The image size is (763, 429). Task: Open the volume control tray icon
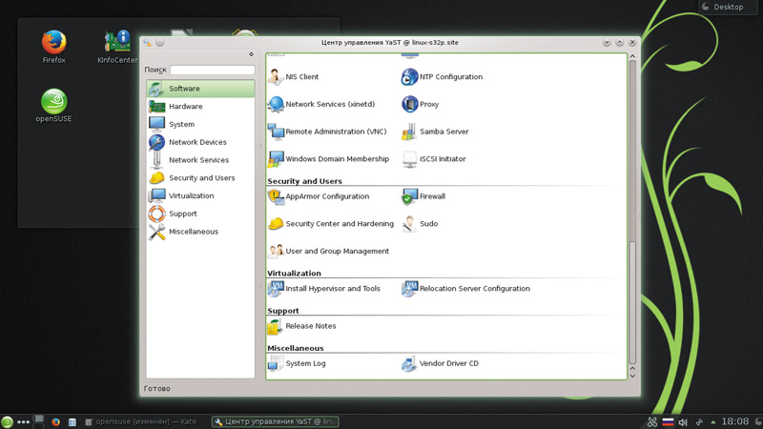pyautogui.click(x=683, y=422)
